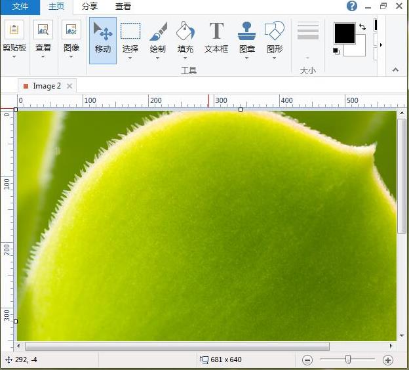Image resolution: width=409 pixels, height=370 pixels.
Task: Zoom in with the plus button
Action: 388,360
